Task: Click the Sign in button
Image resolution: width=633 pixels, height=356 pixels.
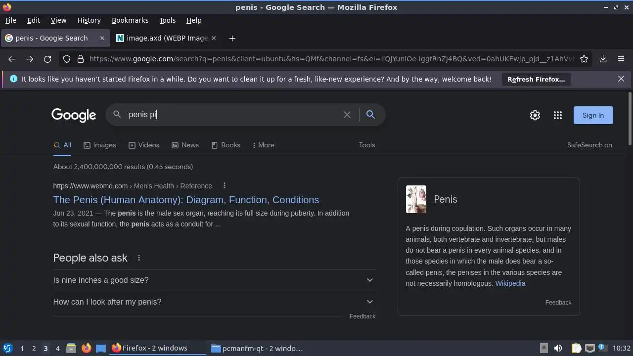Action: 593,115
